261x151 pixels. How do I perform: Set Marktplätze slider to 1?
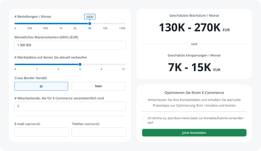(37, 69)
